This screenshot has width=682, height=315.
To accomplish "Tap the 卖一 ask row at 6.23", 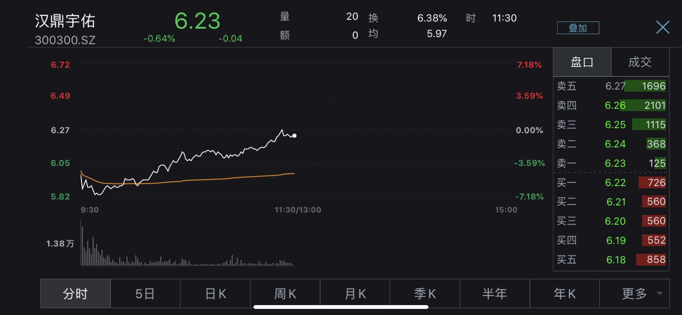I will click(x=611, y=163).
